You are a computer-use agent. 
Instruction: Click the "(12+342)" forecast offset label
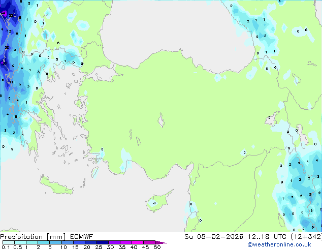[x=306, y=237]
